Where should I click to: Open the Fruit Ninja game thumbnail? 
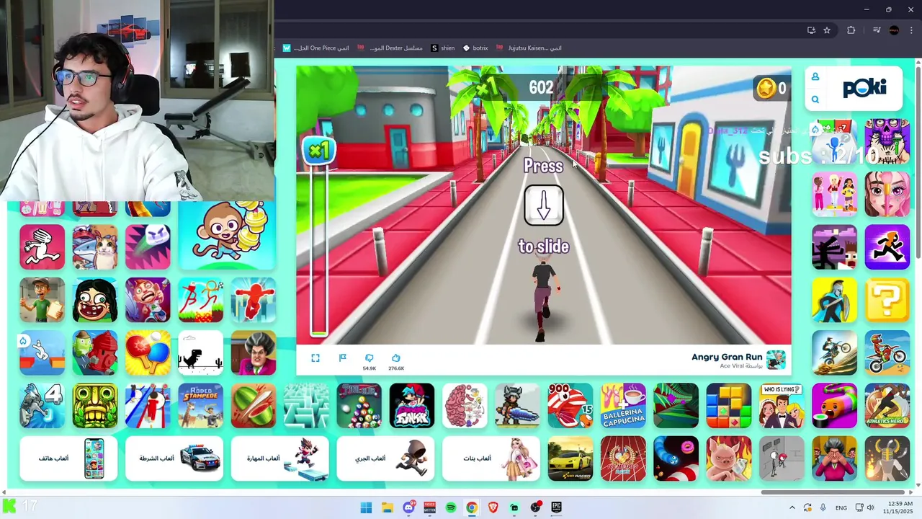(x=254, y=406)
